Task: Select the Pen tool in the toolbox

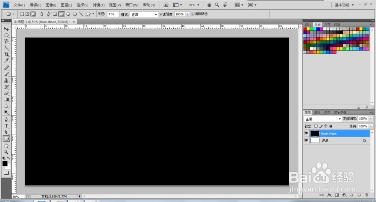Action: 6,120
